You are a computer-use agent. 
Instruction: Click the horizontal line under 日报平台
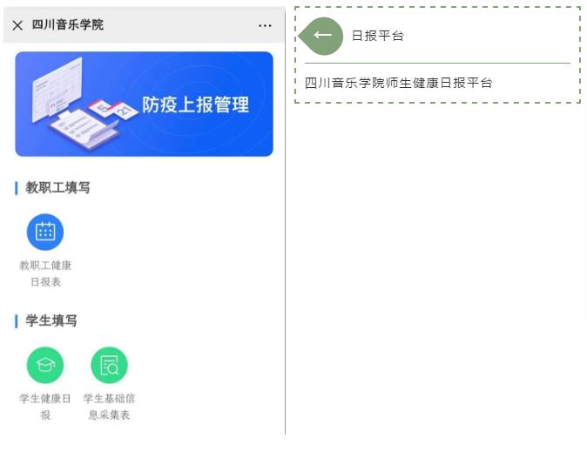click(x=437, y=63)
